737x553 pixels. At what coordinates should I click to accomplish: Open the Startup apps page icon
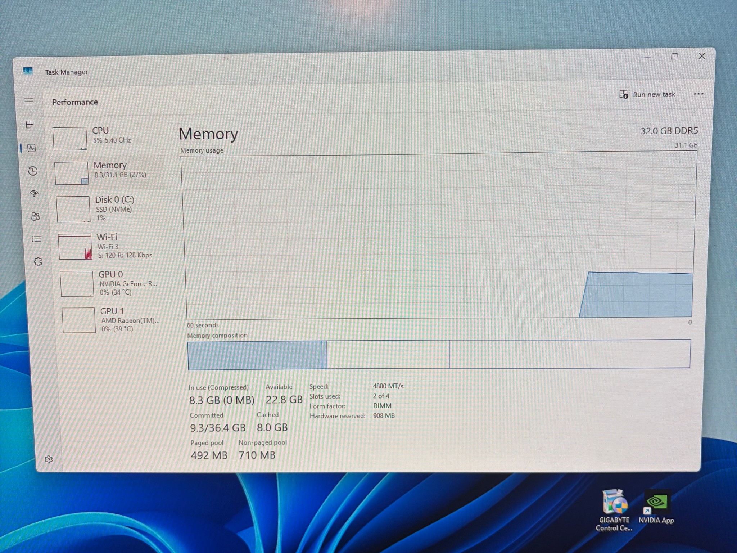34,194
